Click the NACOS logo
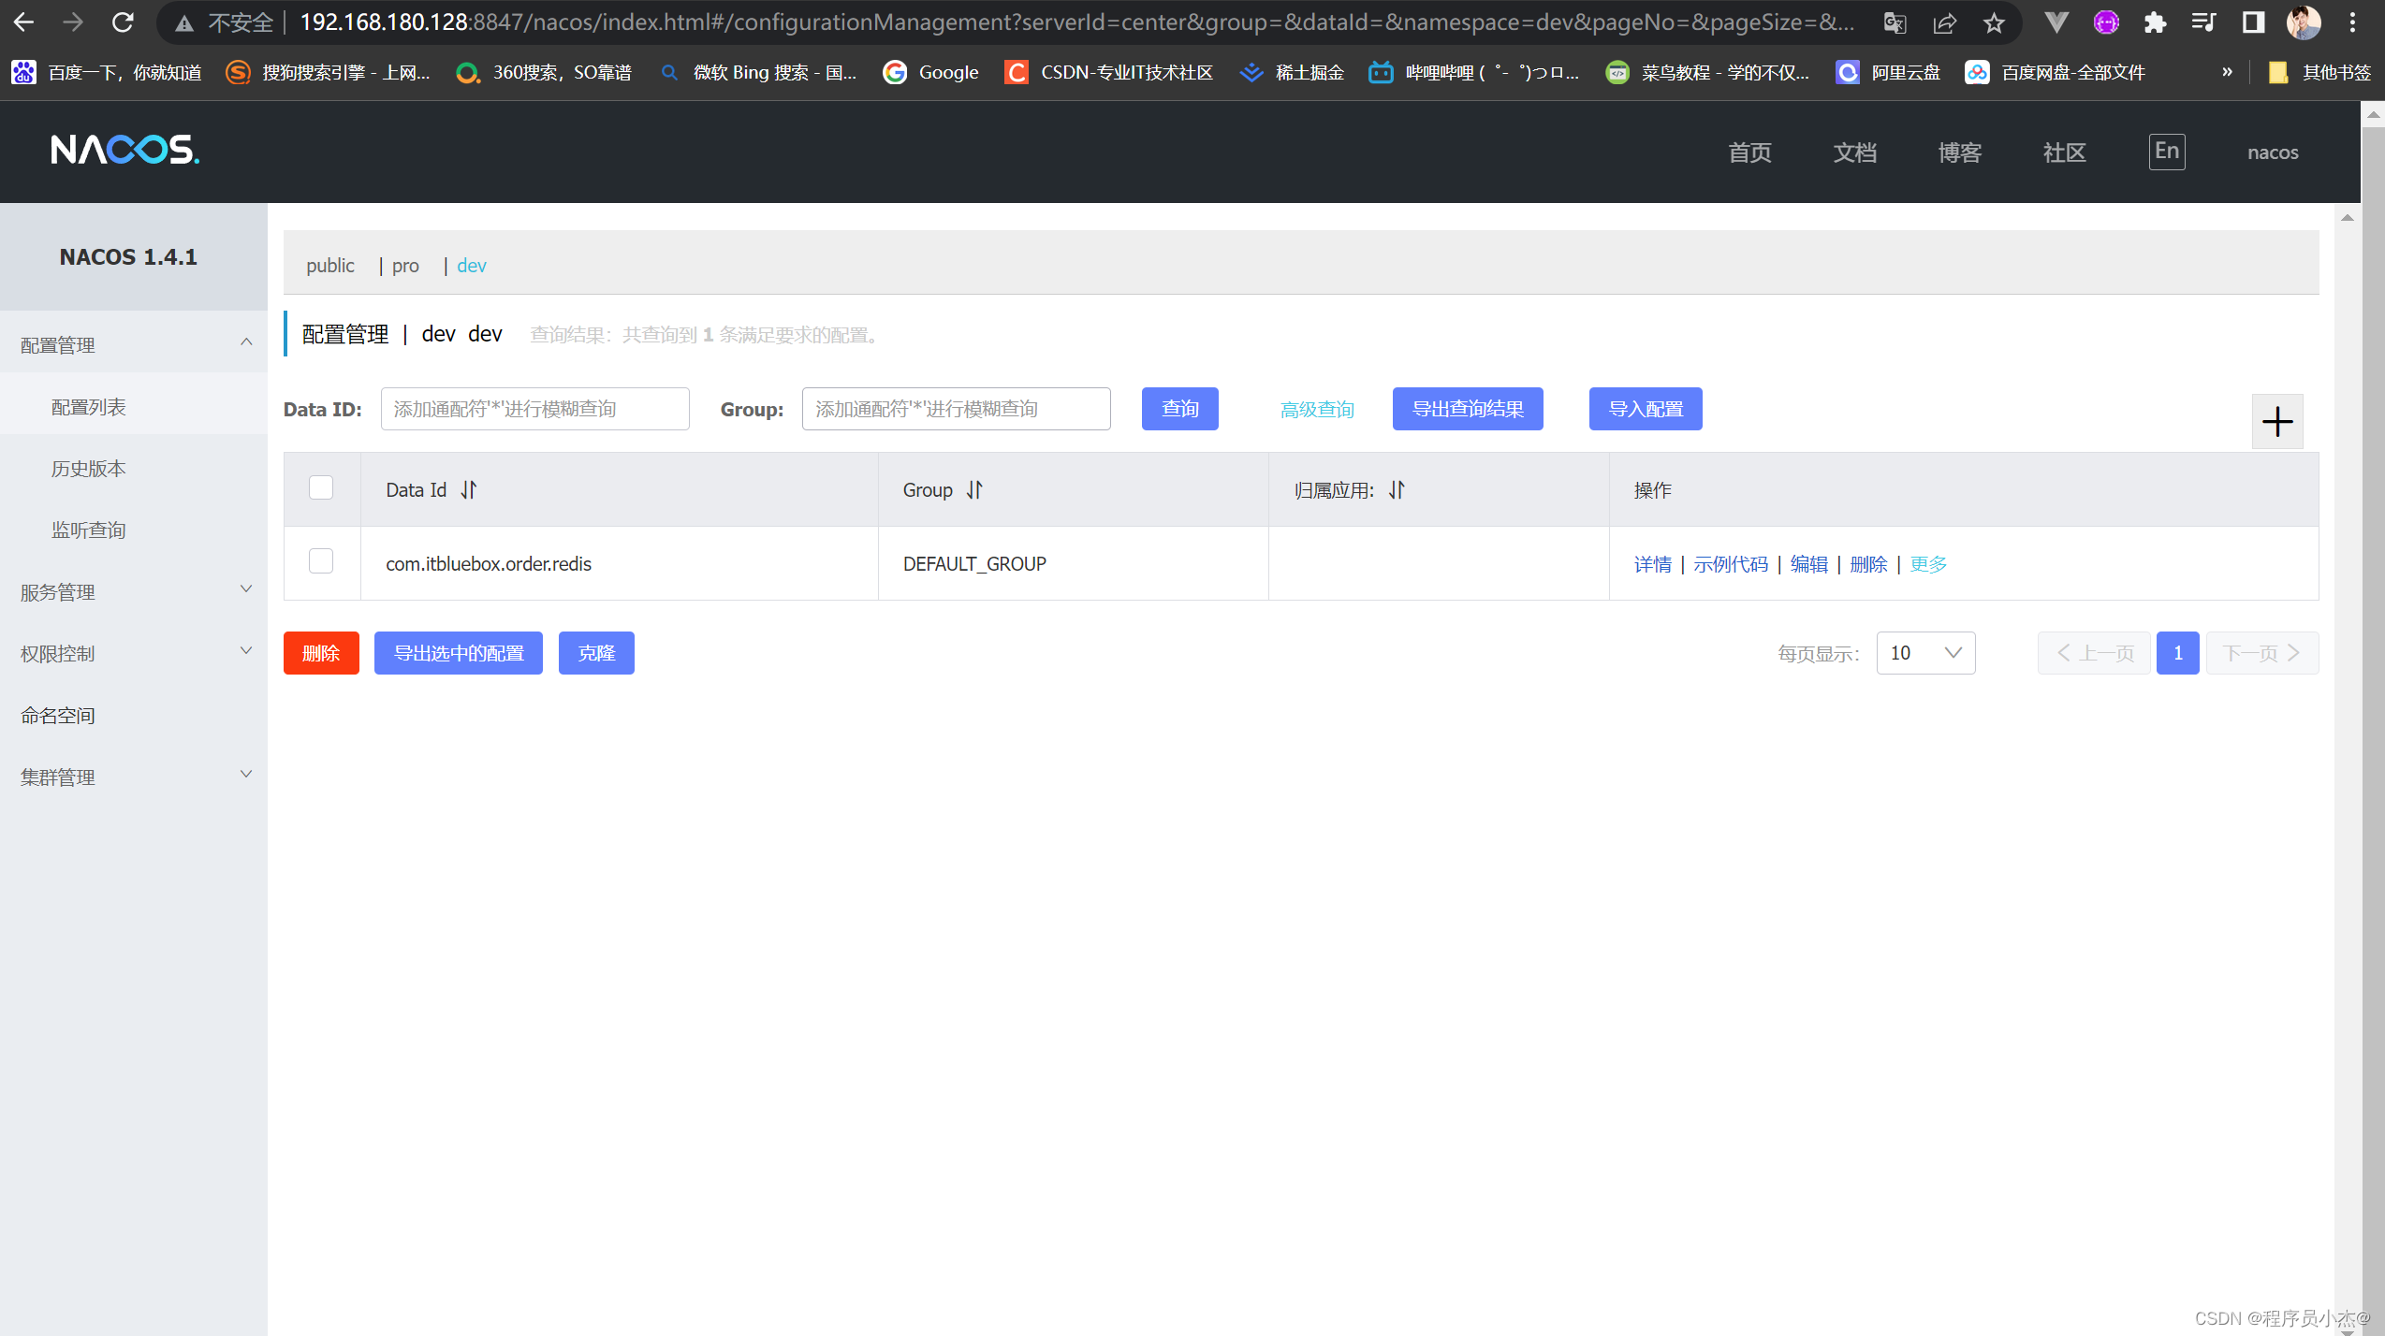 pyautogui.click(x=125, y=150)
